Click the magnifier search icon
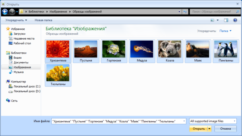The height and width of the screenshot is (136, 242). pyautogui.click(x=238, y=12)
